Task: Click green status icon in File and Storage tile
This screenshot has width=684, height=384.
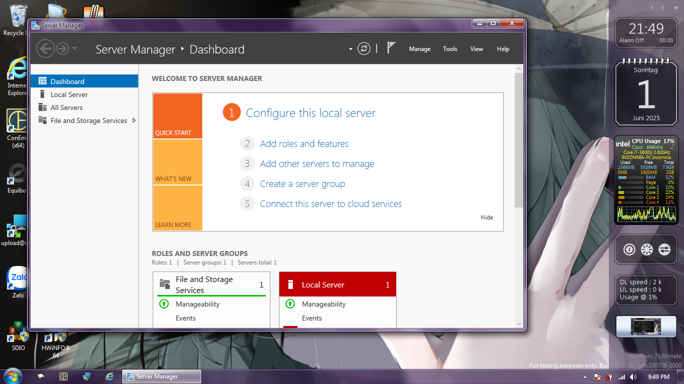Action: 164,303
